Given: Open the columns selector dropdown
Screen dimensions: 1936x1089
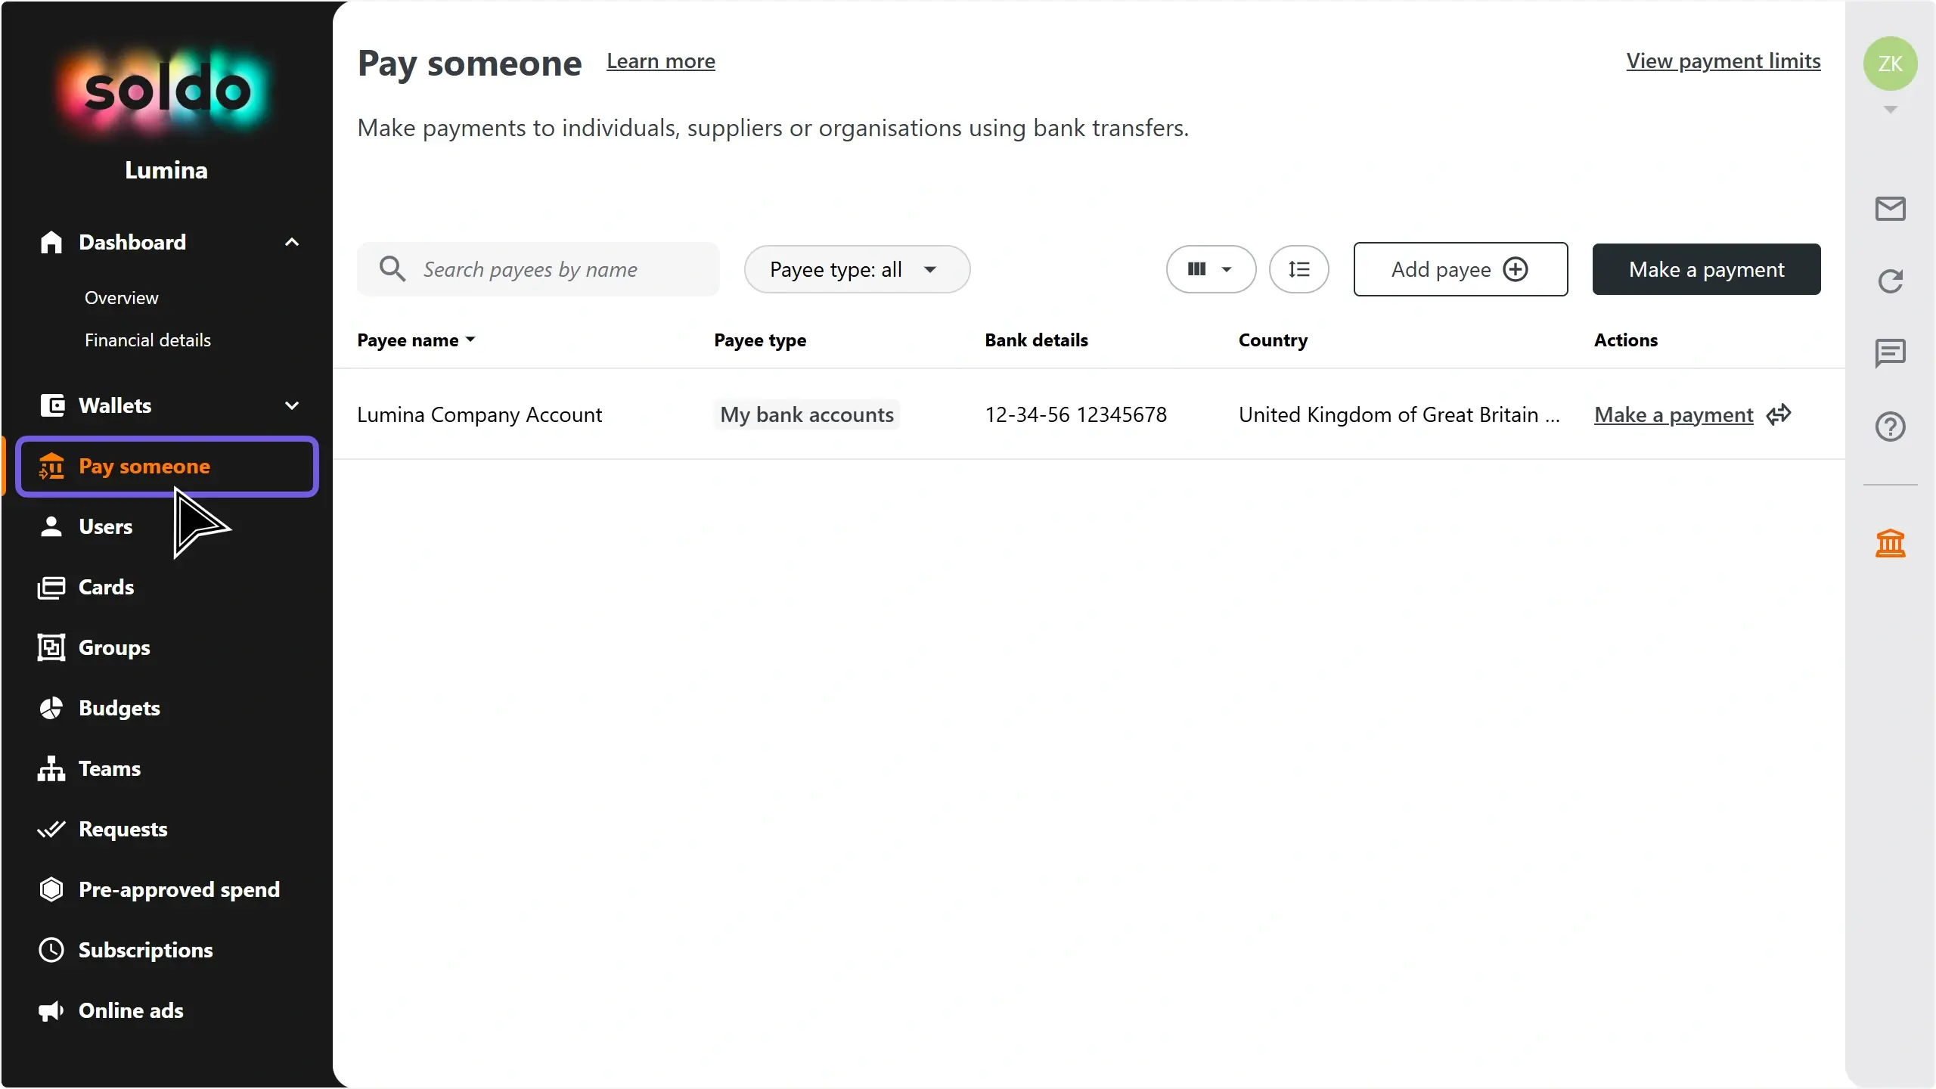Looking at the screenshot, I should coord(1211,269).
